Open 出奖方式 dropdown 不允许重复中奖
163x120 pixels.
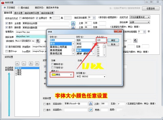[x=140, y=17]
